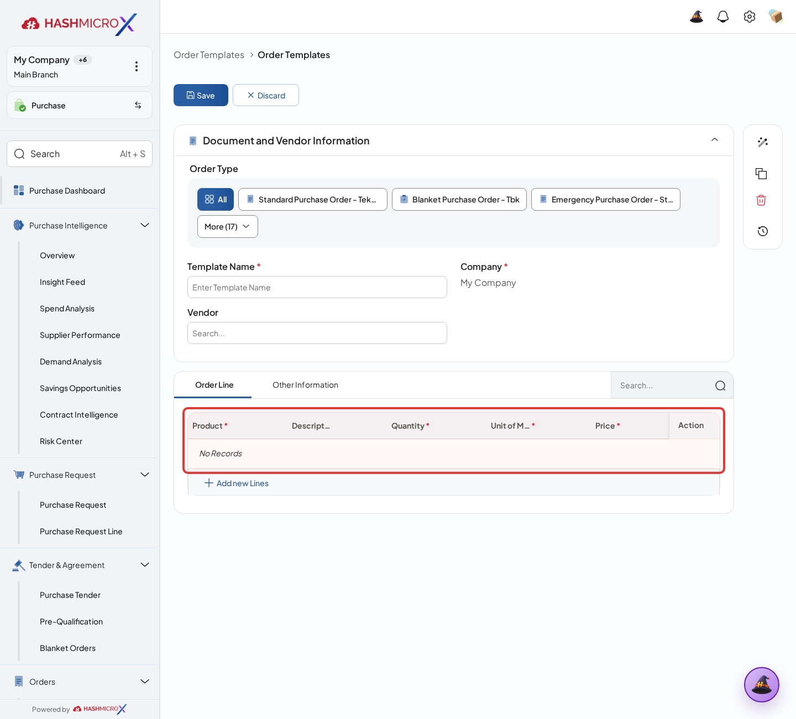
Task: Open Purchase Request Line in sidebar
Action: tap(81, 532)
